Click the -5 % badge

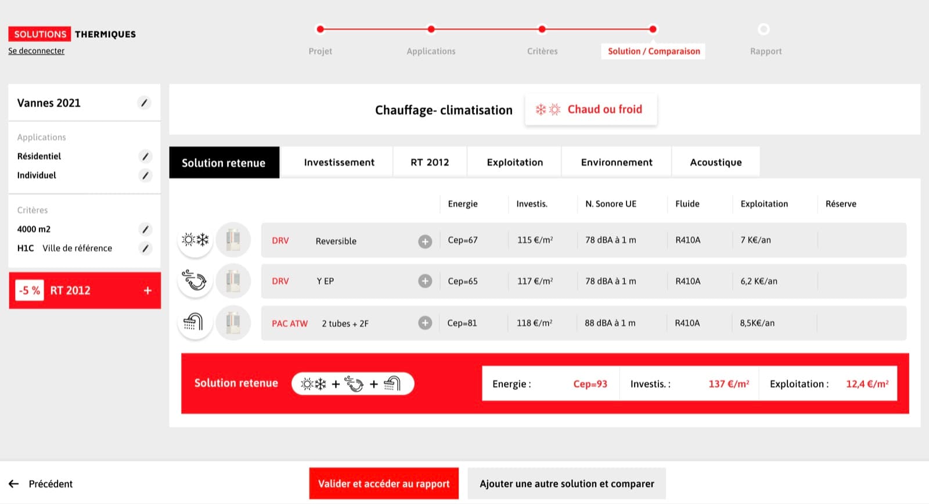pyautogui.click(x=30, y=290)
